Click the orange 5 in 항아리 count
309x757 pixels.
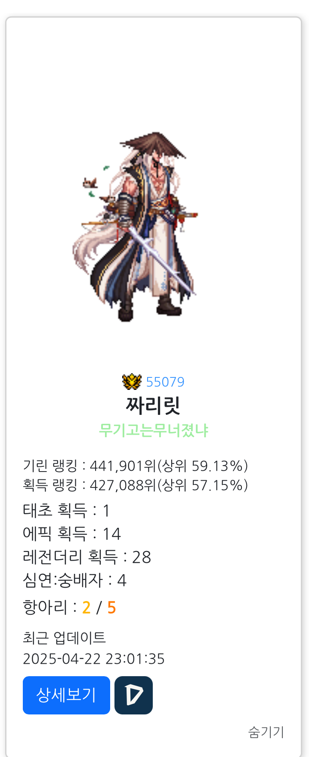[111, 607]
